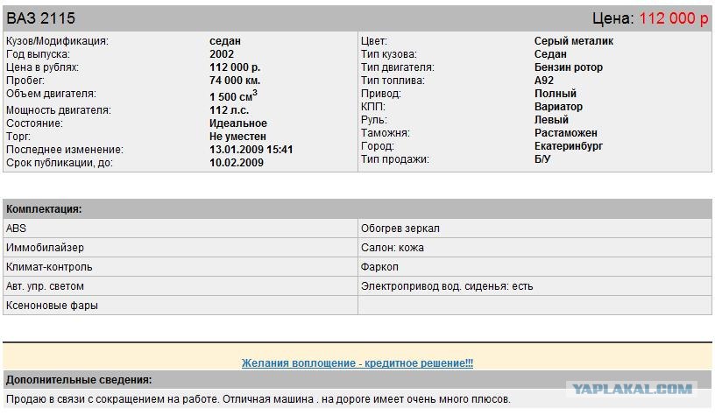Viewport: 715px width, 415px height.
Task: Open the 'Желания воплощение - кредитное решение' link
Action: click(x=357, y=363)
